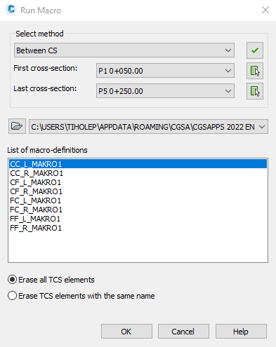This screenshot has width=276, height=347.
Task: Pick first cross-section from drawing icon
Action: click(255, 71)
